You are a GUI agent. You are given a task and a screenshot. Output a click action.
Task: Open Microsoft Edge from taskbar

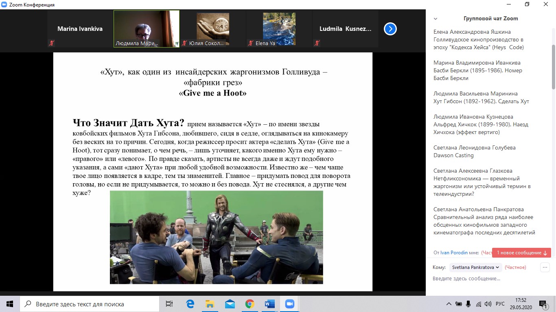coord(190,304)
